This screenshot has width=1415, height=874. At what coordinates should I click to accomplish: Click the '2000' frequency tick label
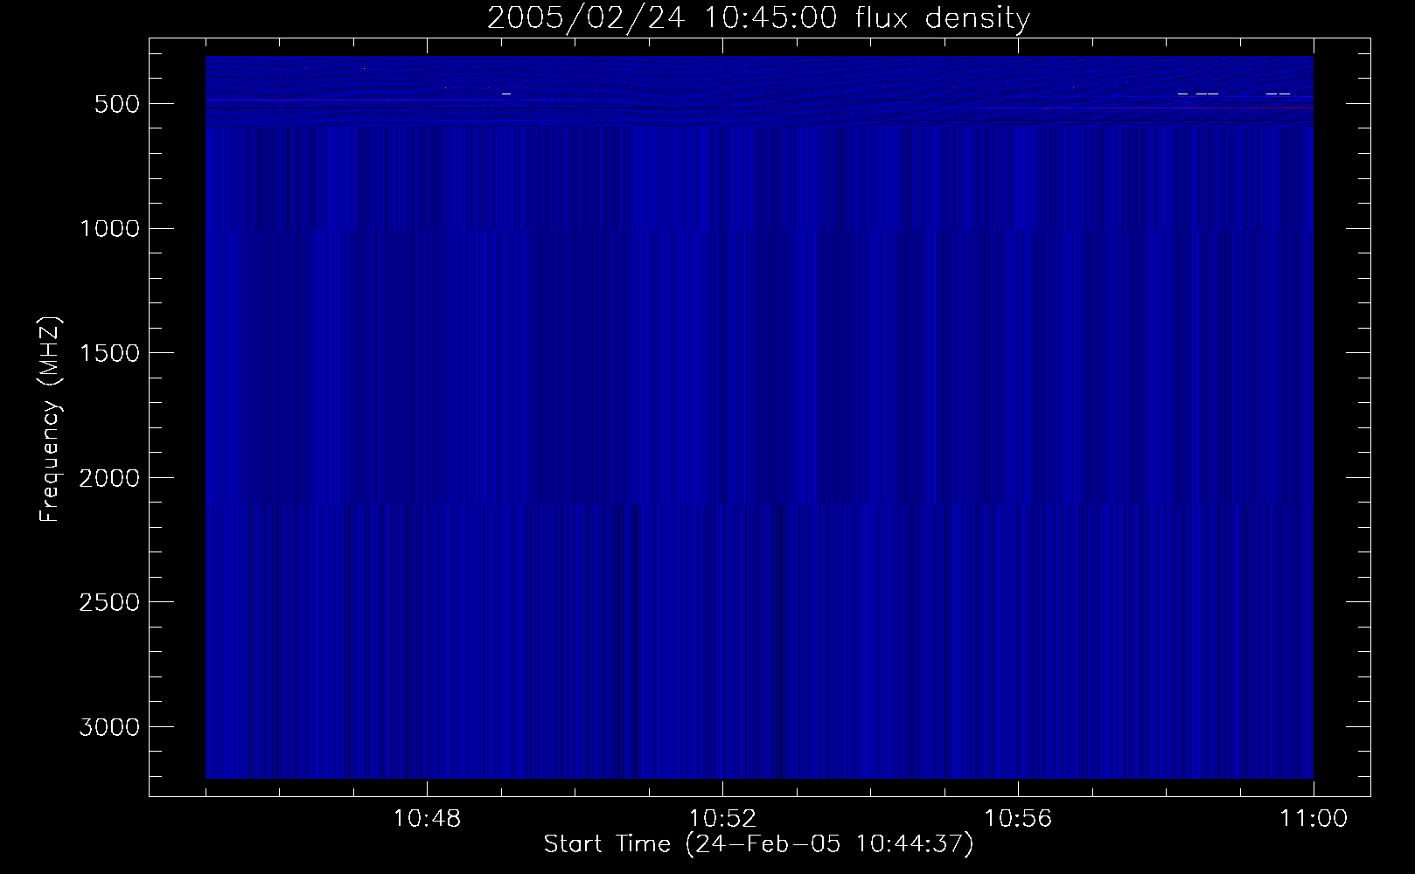point(109,478)
